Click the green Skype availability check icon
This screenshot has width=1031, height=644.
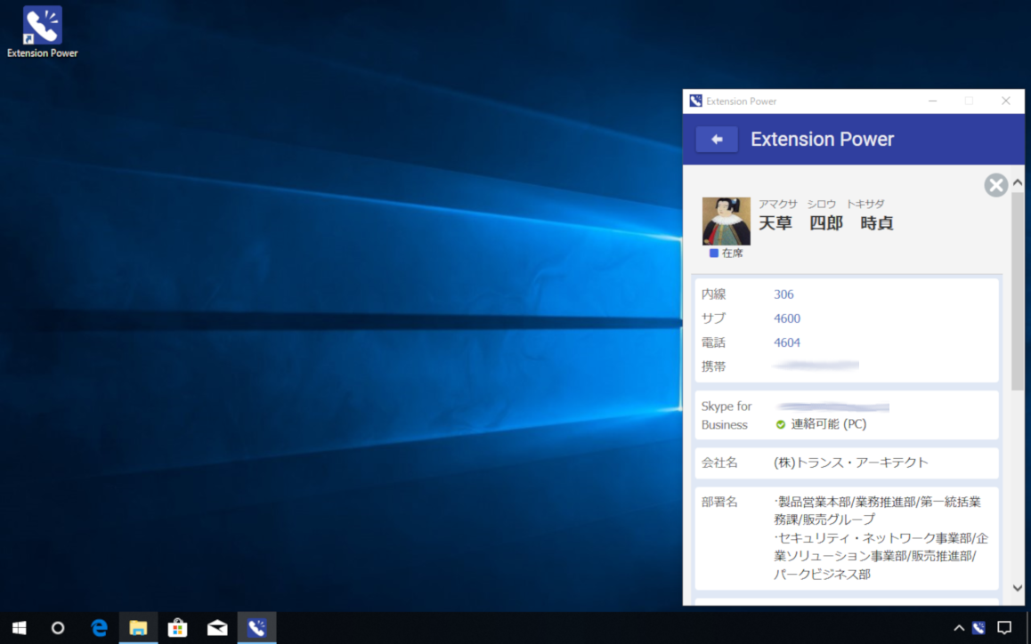(x=781, y=424)
